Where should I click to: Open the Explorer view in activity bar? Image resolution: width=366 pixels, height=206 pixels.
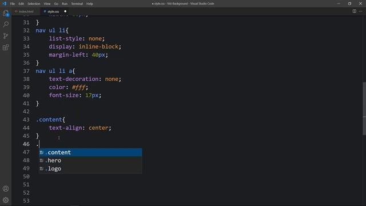click(x=6, y=13)
